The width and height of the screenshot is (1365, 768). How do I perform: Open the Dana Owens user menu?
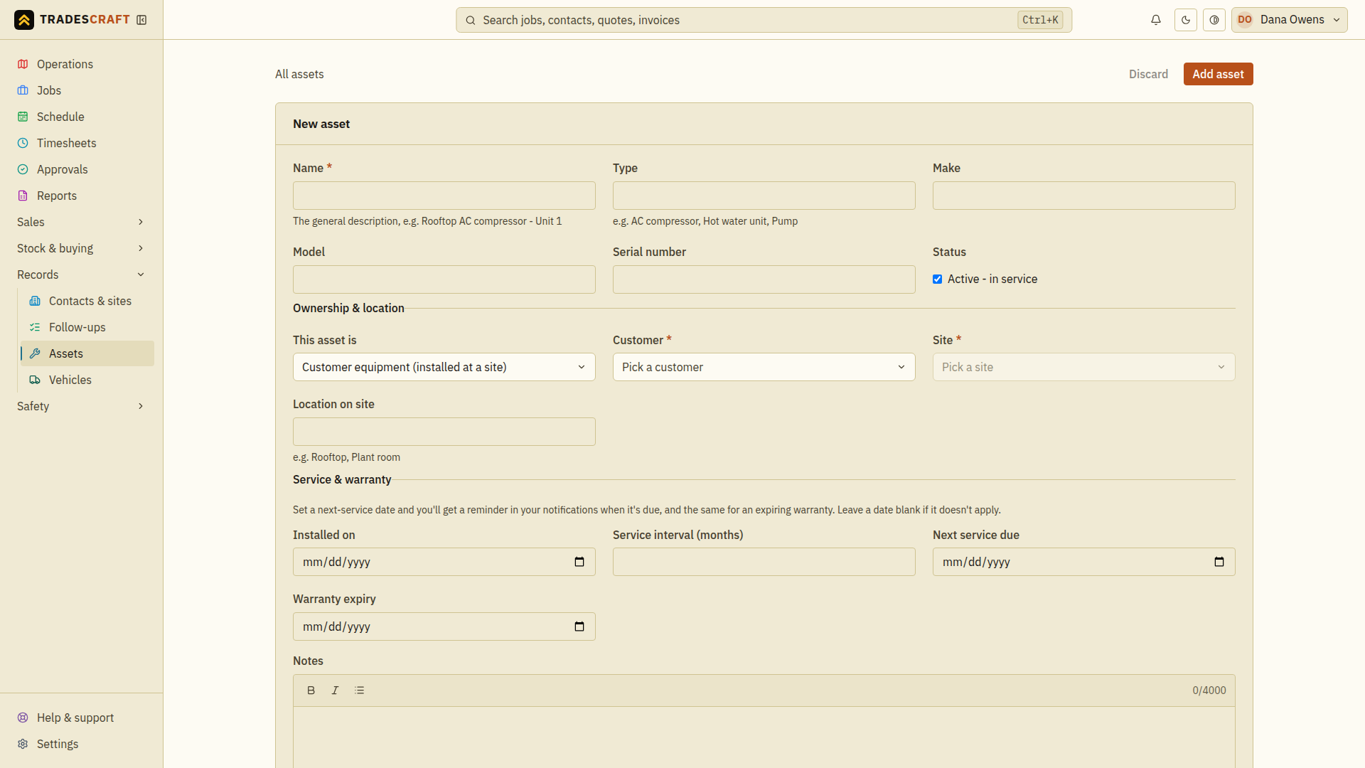coord(1290,20)
